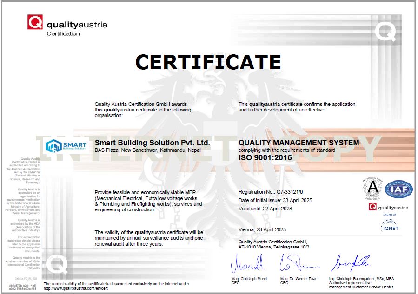Click the Smart Building Solution company logo

click(66, 145)
